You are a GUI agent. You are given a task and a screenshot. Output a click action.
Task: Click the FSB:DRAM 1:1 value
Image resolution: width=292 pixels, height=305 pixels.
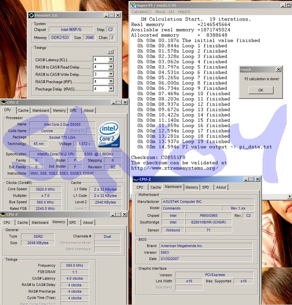tap(74, 272)
